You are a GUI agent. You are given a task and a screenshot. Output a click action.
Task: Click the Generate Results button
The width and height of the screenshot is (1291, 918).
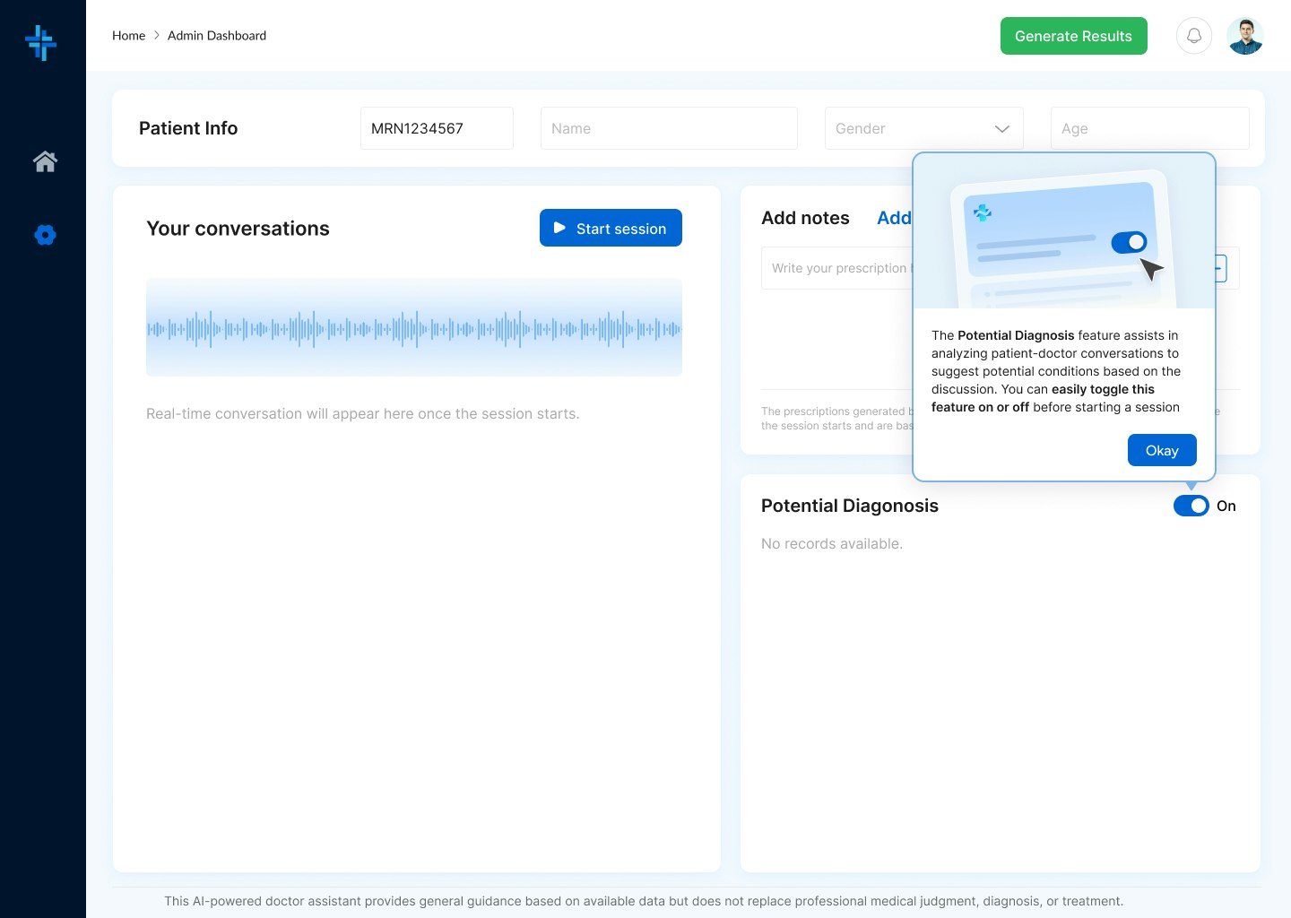(x=1073, y=36)
